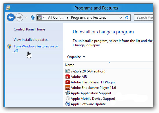Click the 7-Zip 9.20 program icon

[x=68, y=71]
